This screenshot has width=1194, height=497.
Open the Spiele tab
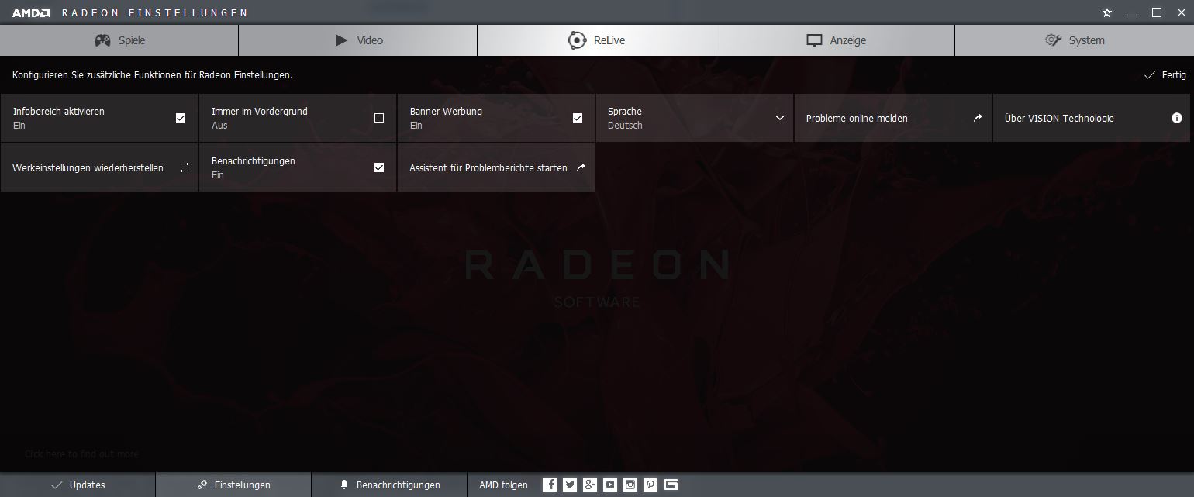[119, 40]
